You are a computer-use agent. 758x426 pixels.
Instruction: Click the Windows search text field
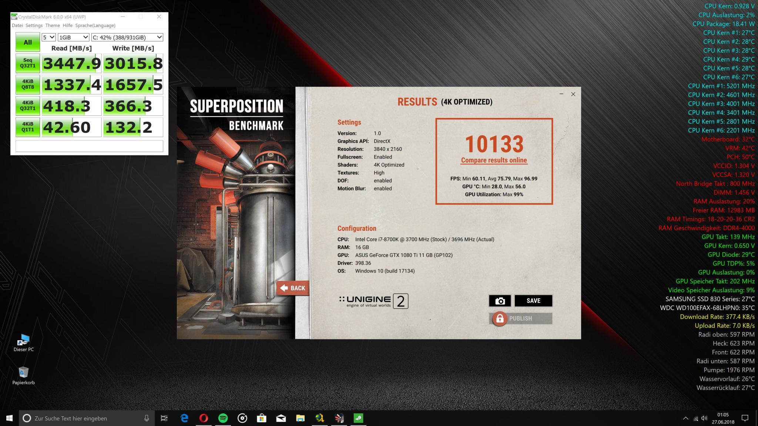85,418
